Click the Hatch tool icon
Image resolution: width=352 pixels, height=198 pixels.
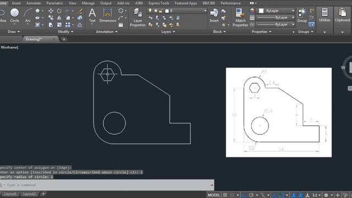point(37,25)
